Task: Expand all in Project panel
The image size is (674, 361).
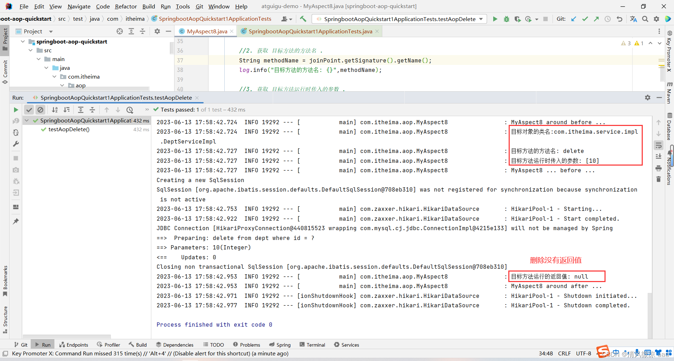Action: pos(131,31)
